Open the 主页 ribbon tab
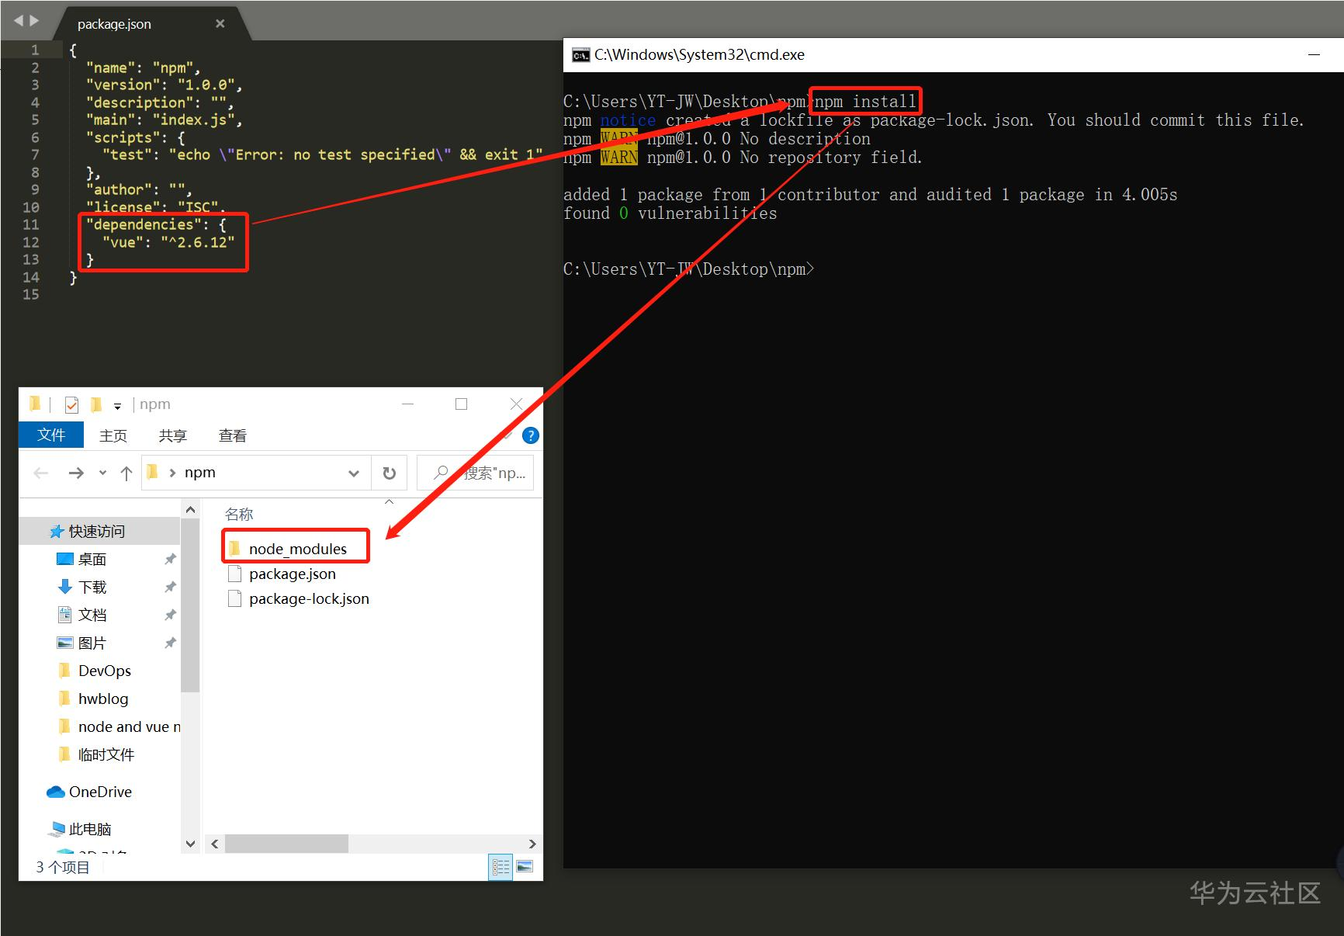The image size is (1344, 936). pyautogui.click(x=113, y=435)
